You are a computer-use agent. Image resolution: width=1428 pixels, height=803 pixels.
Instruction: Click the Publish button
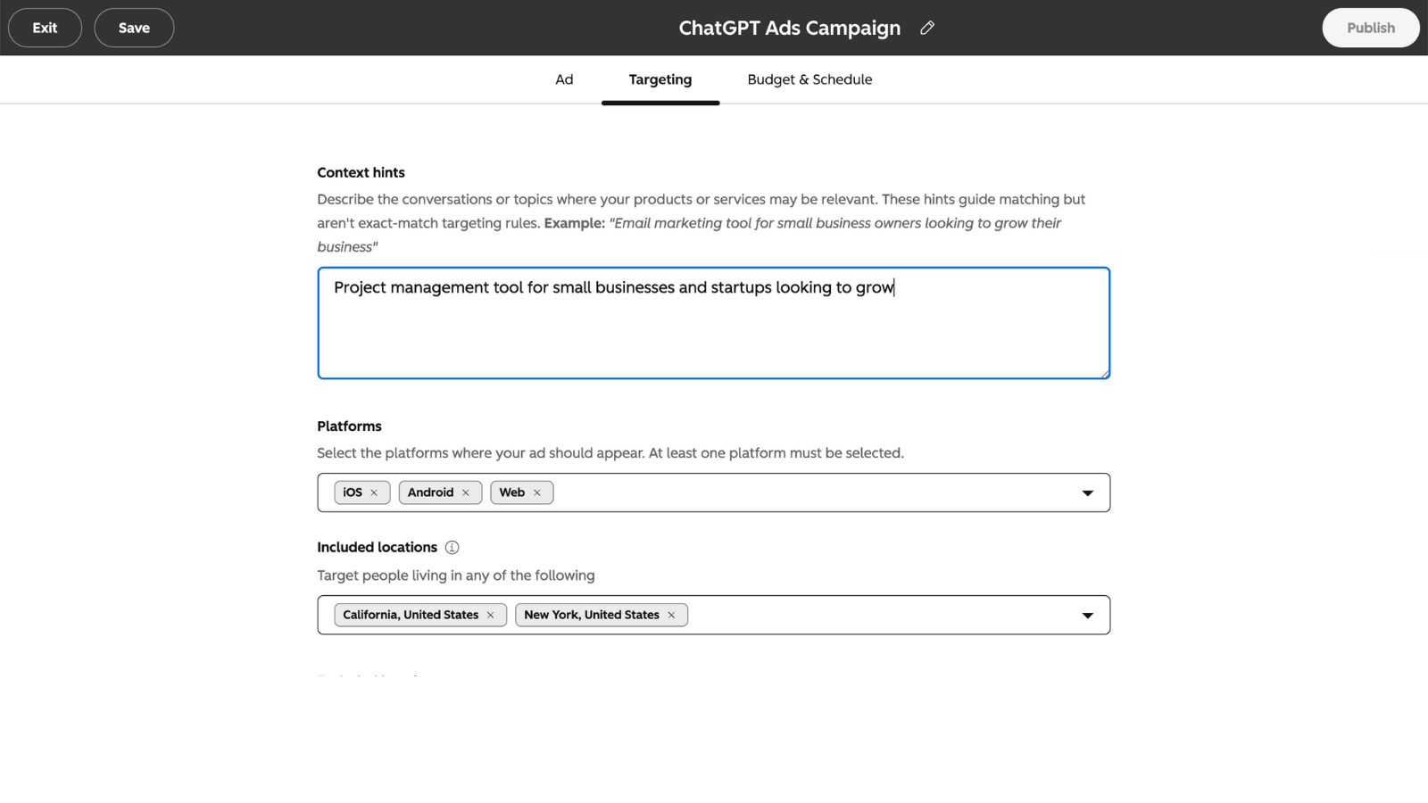[1371, 28]
